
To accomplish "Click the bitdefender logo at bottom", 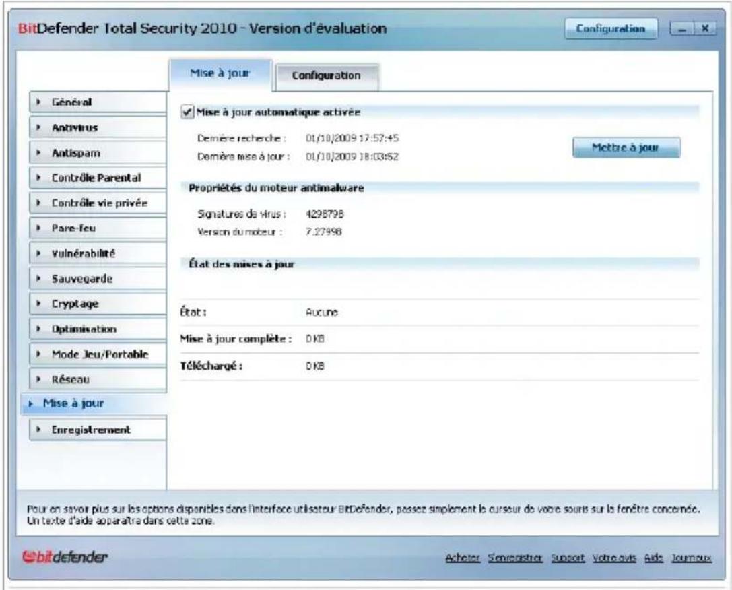I will (x=65, y=557).
